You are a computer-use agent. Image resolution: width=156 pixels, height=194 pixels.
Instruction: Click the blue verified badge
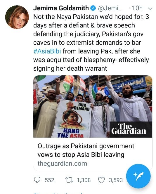click(93, 8)
